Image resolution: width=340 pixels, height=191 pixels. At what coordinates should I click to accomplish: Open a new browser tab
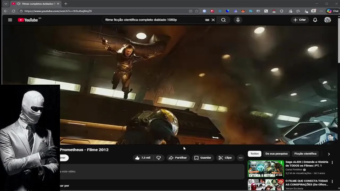tap(66, 4)
